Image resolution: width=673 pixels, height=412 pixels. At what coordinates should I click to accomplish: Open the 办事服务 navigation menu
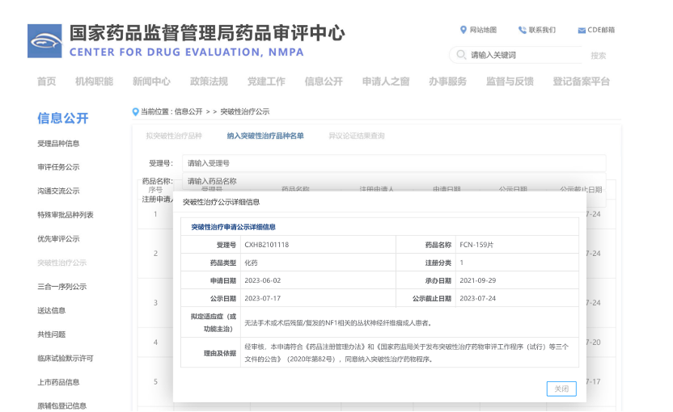(x=447, y=82)
